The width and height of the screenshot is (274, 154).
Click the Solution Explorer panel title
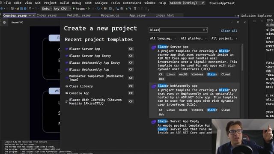(256, 16)
